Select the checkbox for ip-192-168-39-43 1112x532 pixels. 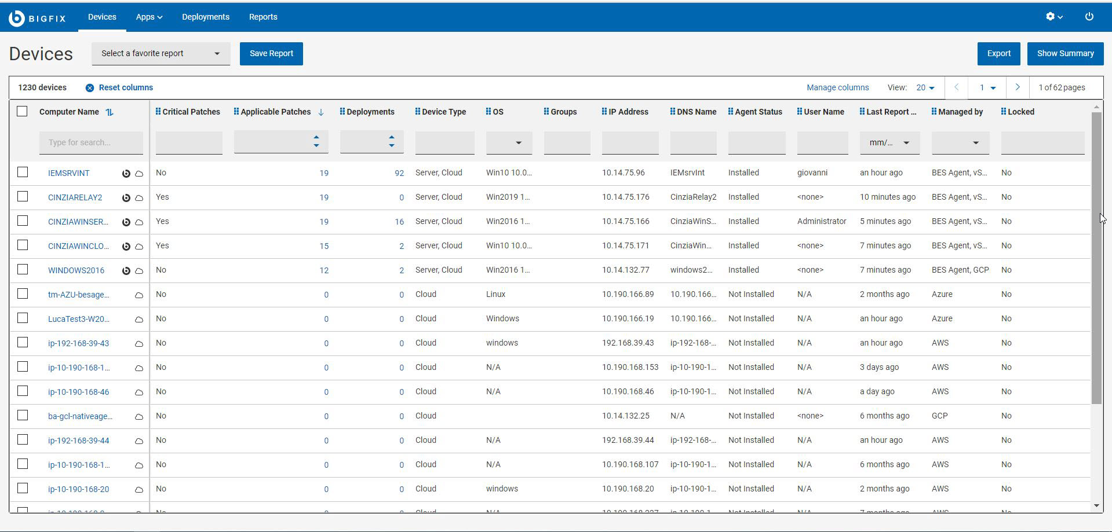click(23, 342)
